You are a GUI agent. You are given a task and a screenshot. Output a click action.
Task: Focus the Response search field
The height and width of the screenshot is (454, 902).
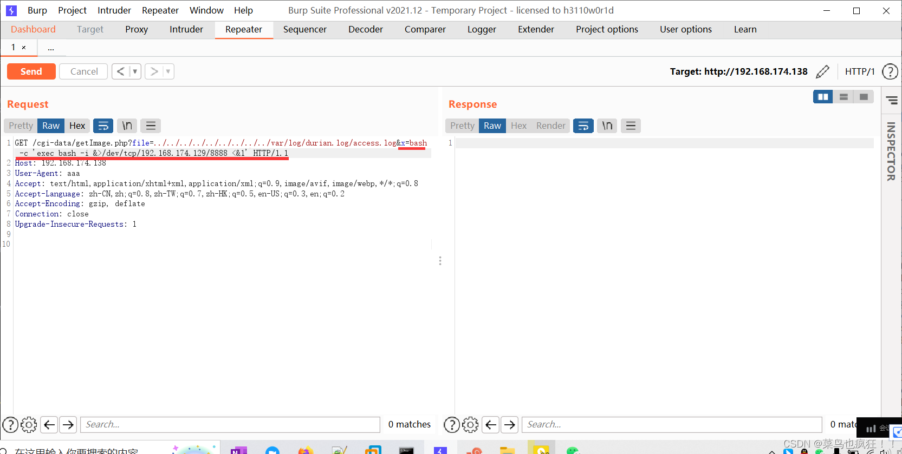(672, 425)
